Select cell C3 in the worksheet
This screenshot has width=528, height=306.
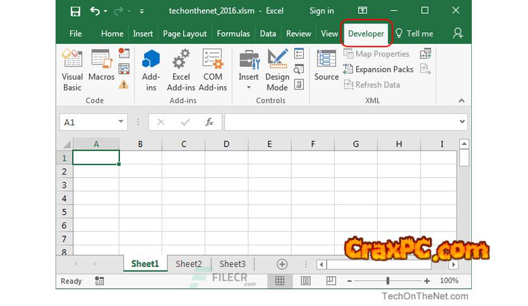coord(183,185)
